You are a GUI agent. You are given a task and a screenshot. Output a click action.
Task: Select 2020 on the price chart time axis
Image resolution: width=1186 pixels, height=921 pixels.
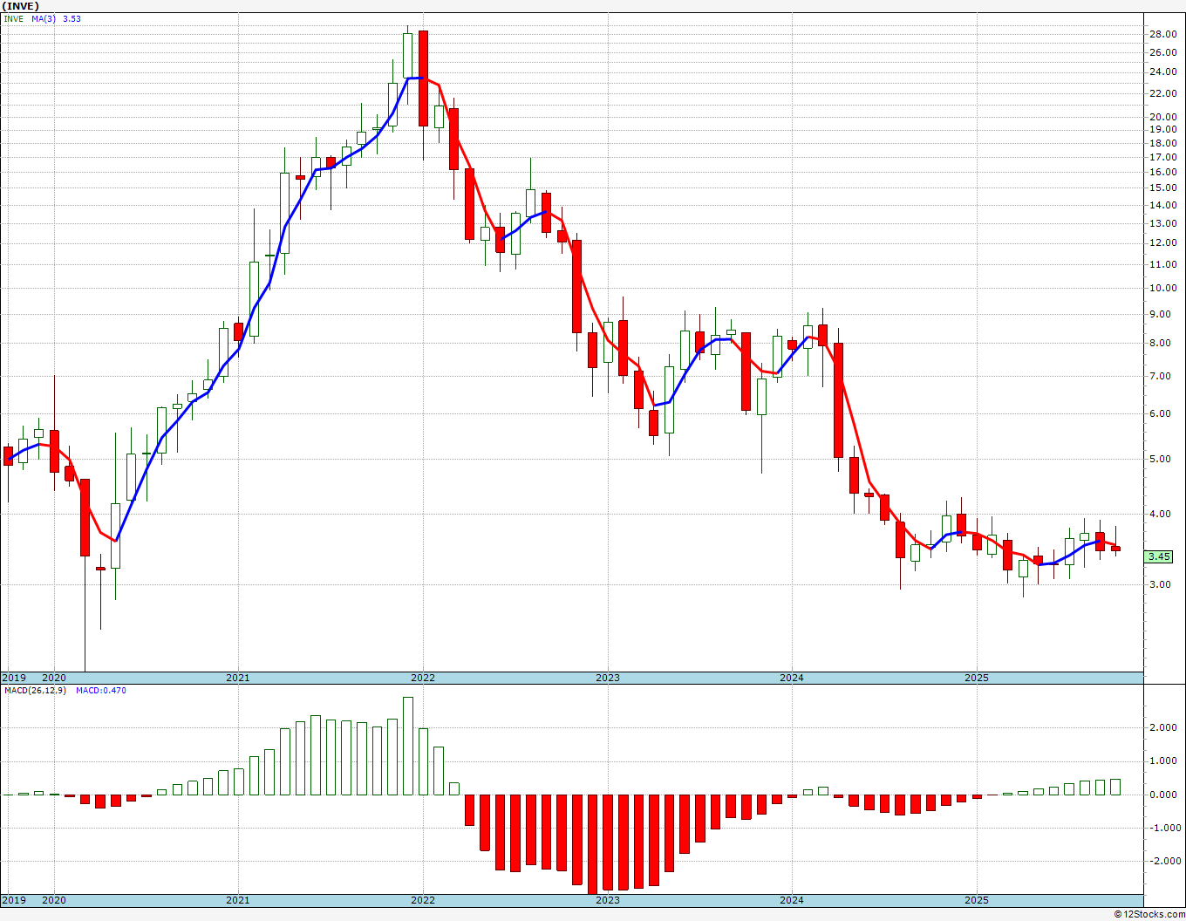54,678
